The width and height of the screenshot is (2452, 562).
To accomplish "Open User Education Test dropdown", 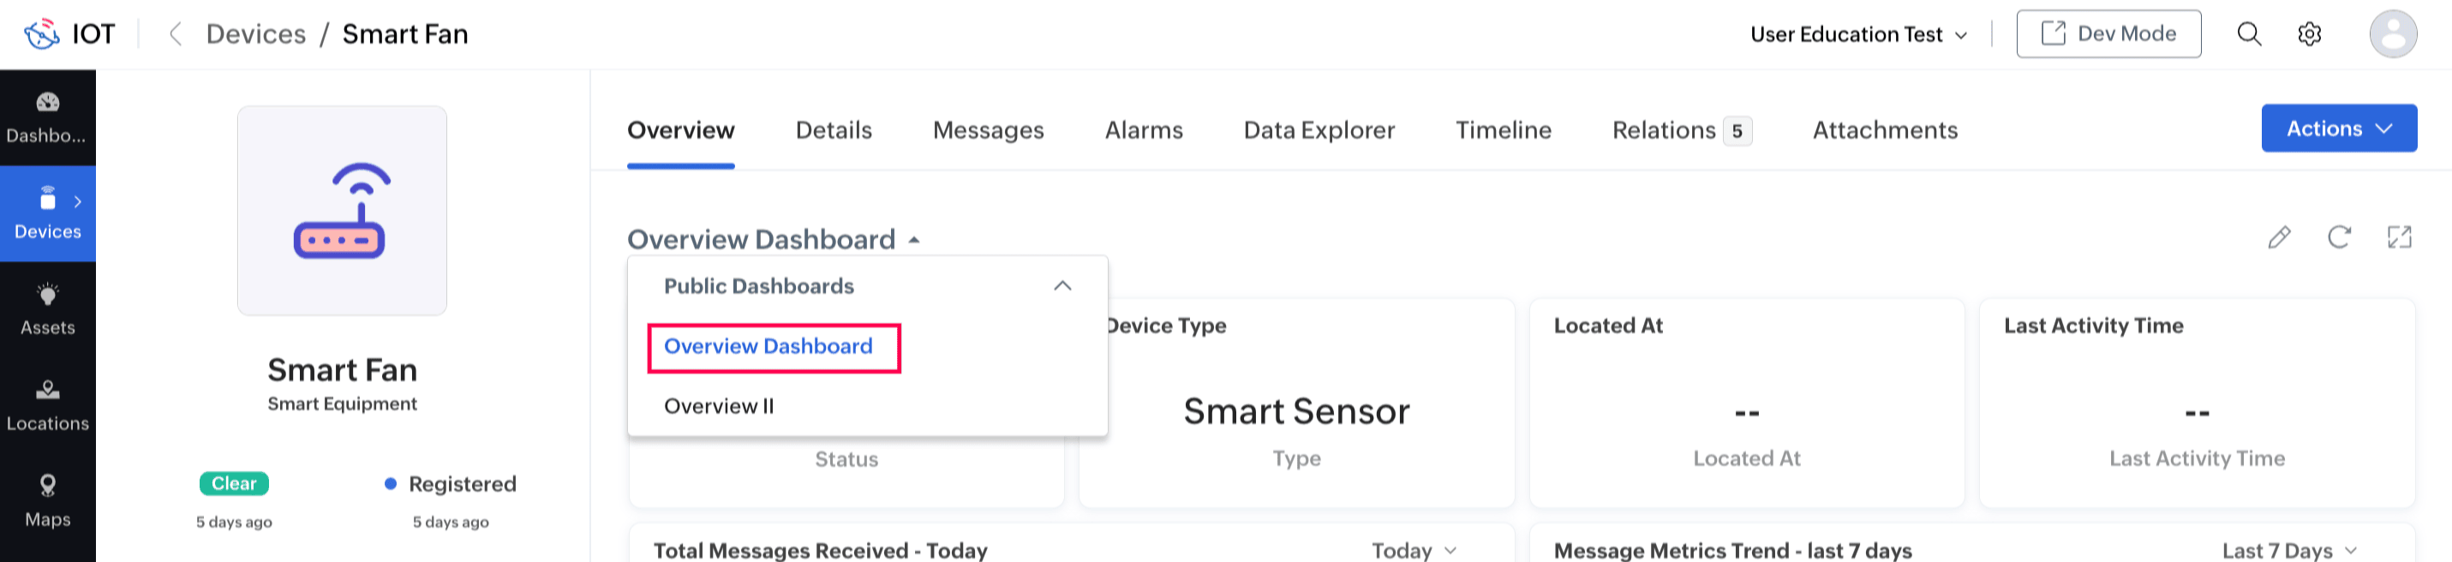I will click(x=1857, y=34).
